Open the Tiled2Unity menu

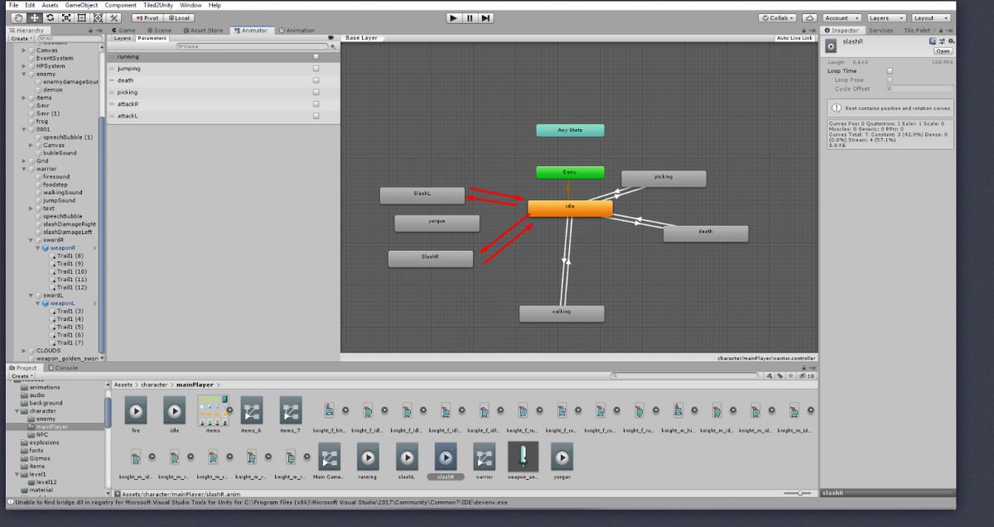coord(159,5)
